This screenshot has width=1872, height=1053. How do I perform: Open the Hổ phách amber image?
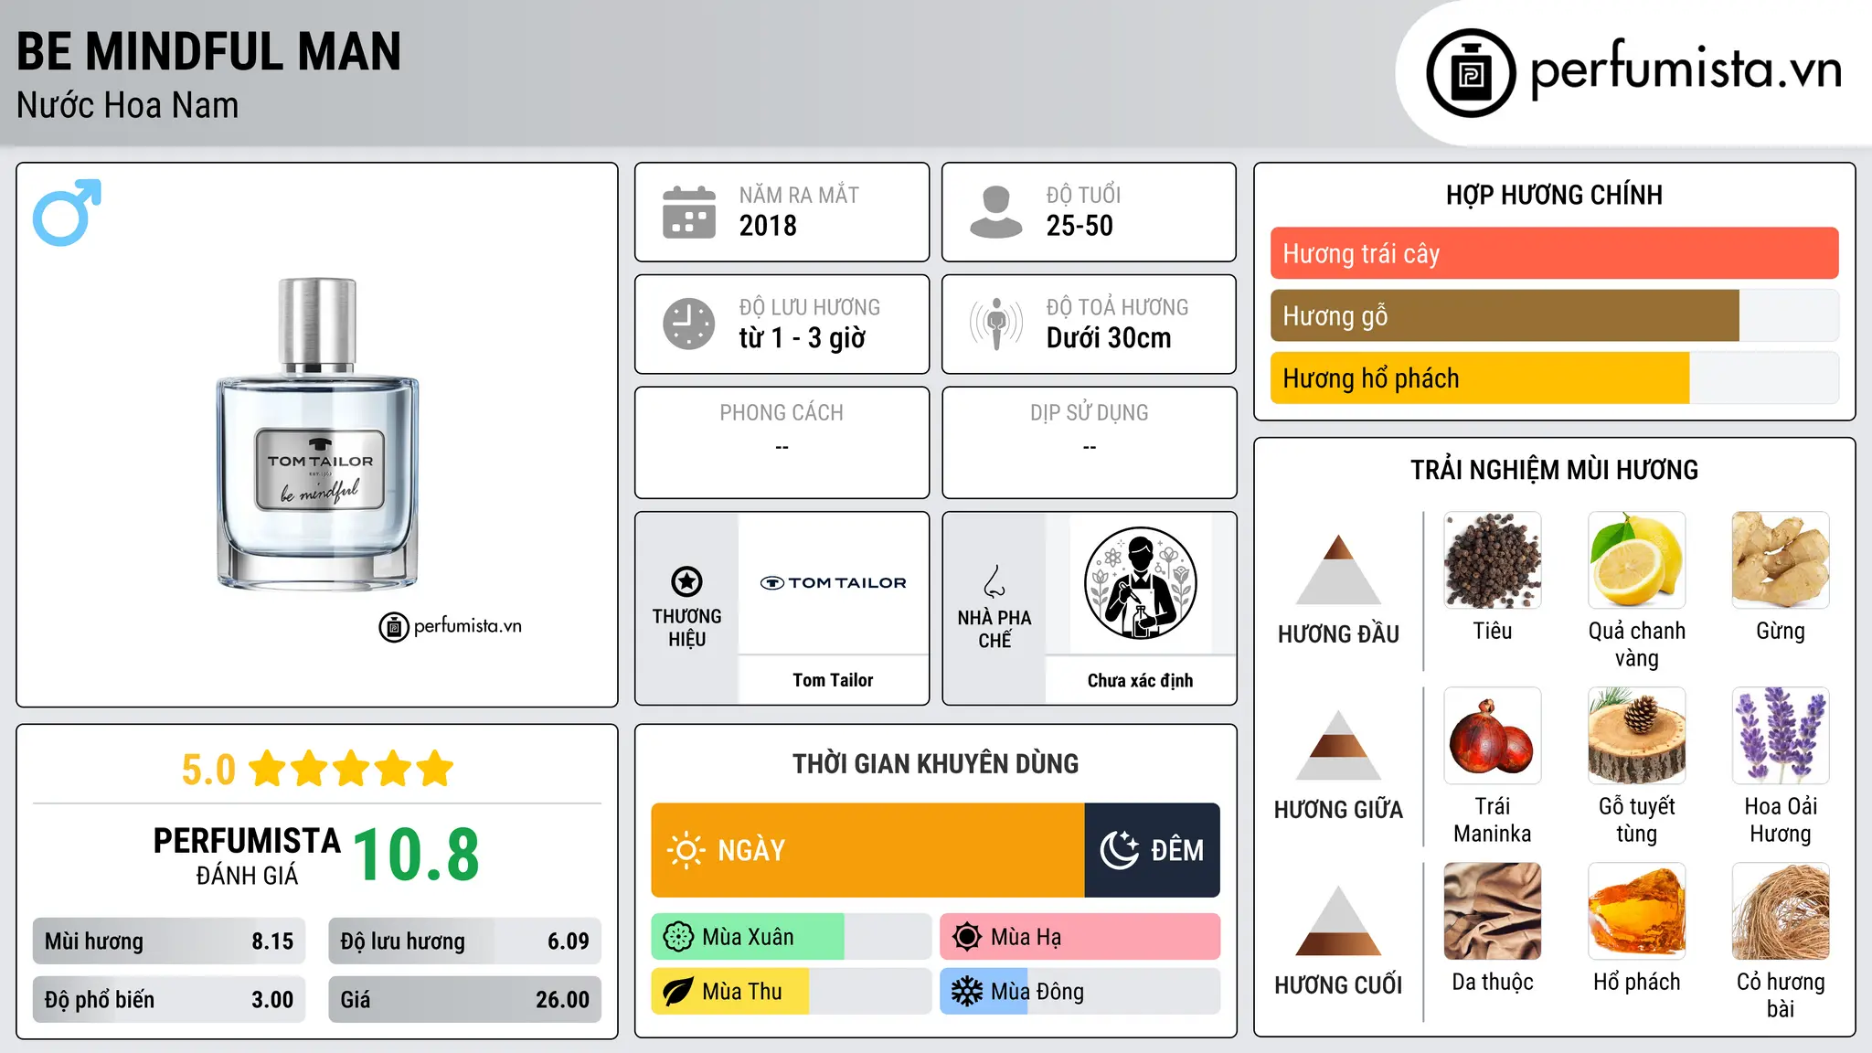point(1636,911)
